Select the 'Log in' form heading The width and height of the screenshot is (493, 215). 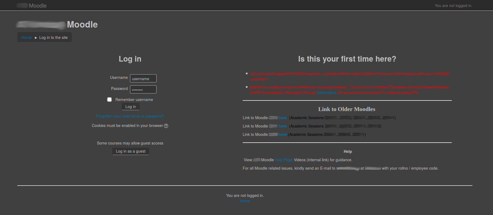pyautogui.click(x=130, y=59)
